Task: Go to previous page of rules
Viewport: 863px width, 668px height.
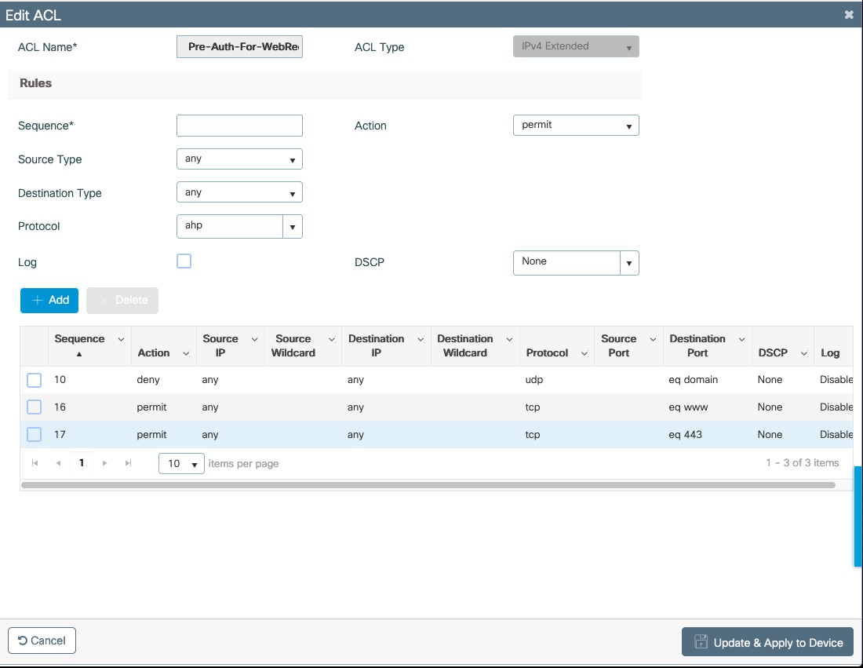Action: (x=58, y=463)
